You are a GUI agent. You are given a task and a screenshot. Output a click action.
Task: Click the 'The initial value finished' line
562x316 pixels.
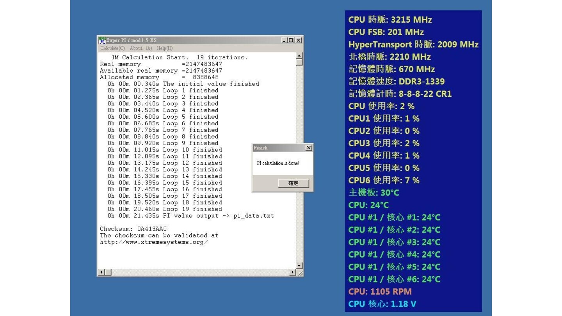(x=183, y=84)
